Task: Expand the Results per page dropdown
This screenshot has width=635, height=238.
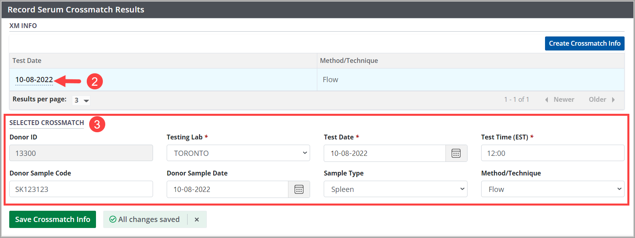Action: [81, 100]
